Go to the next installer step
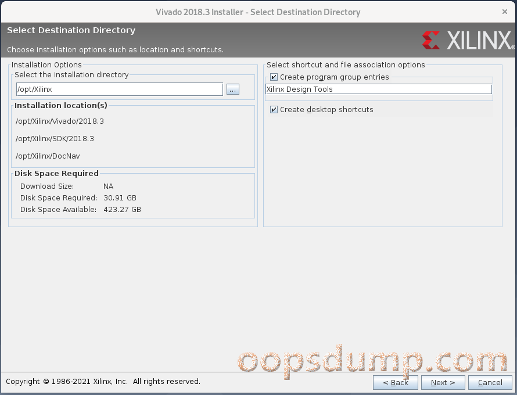The image size is (517, 395). coord(443,382)
